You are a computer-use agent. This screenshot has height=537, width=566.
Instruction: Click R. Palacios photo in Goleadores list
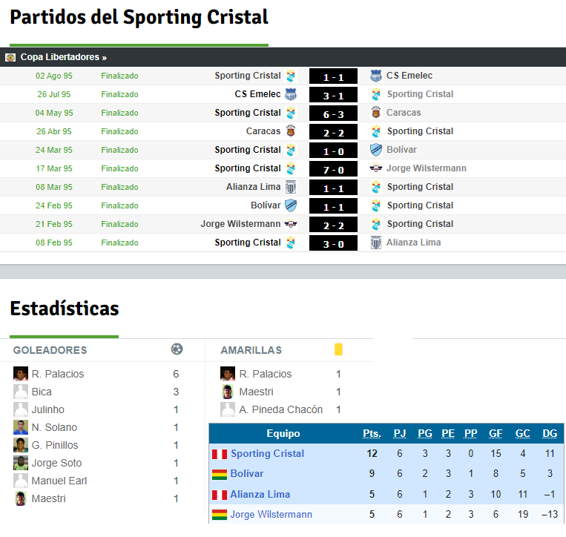point(21,374)
